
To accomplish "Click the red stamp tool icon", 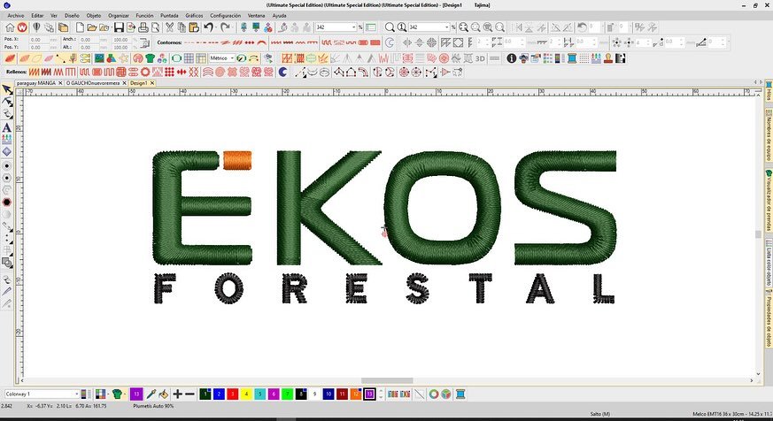I will (607, 58).
